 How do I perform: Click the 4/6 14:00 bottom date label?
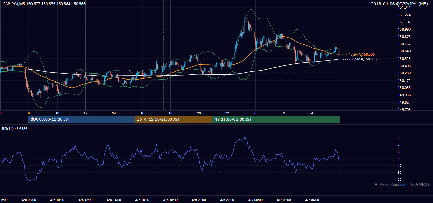pyautogui.click(x=114, y=200)
